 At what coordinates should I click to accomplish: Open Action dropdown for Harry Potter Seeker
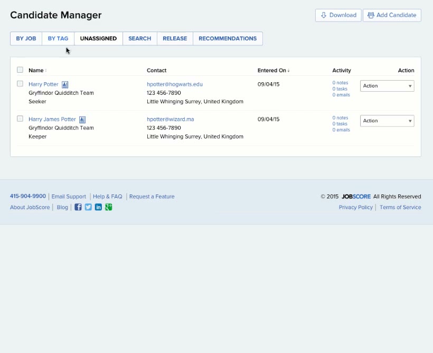pos(387,86)
